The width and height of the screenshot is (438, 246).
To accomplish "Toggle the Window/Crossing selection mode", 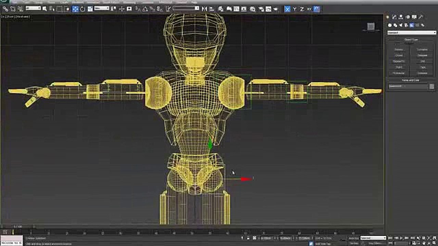I will pos(67,9).
